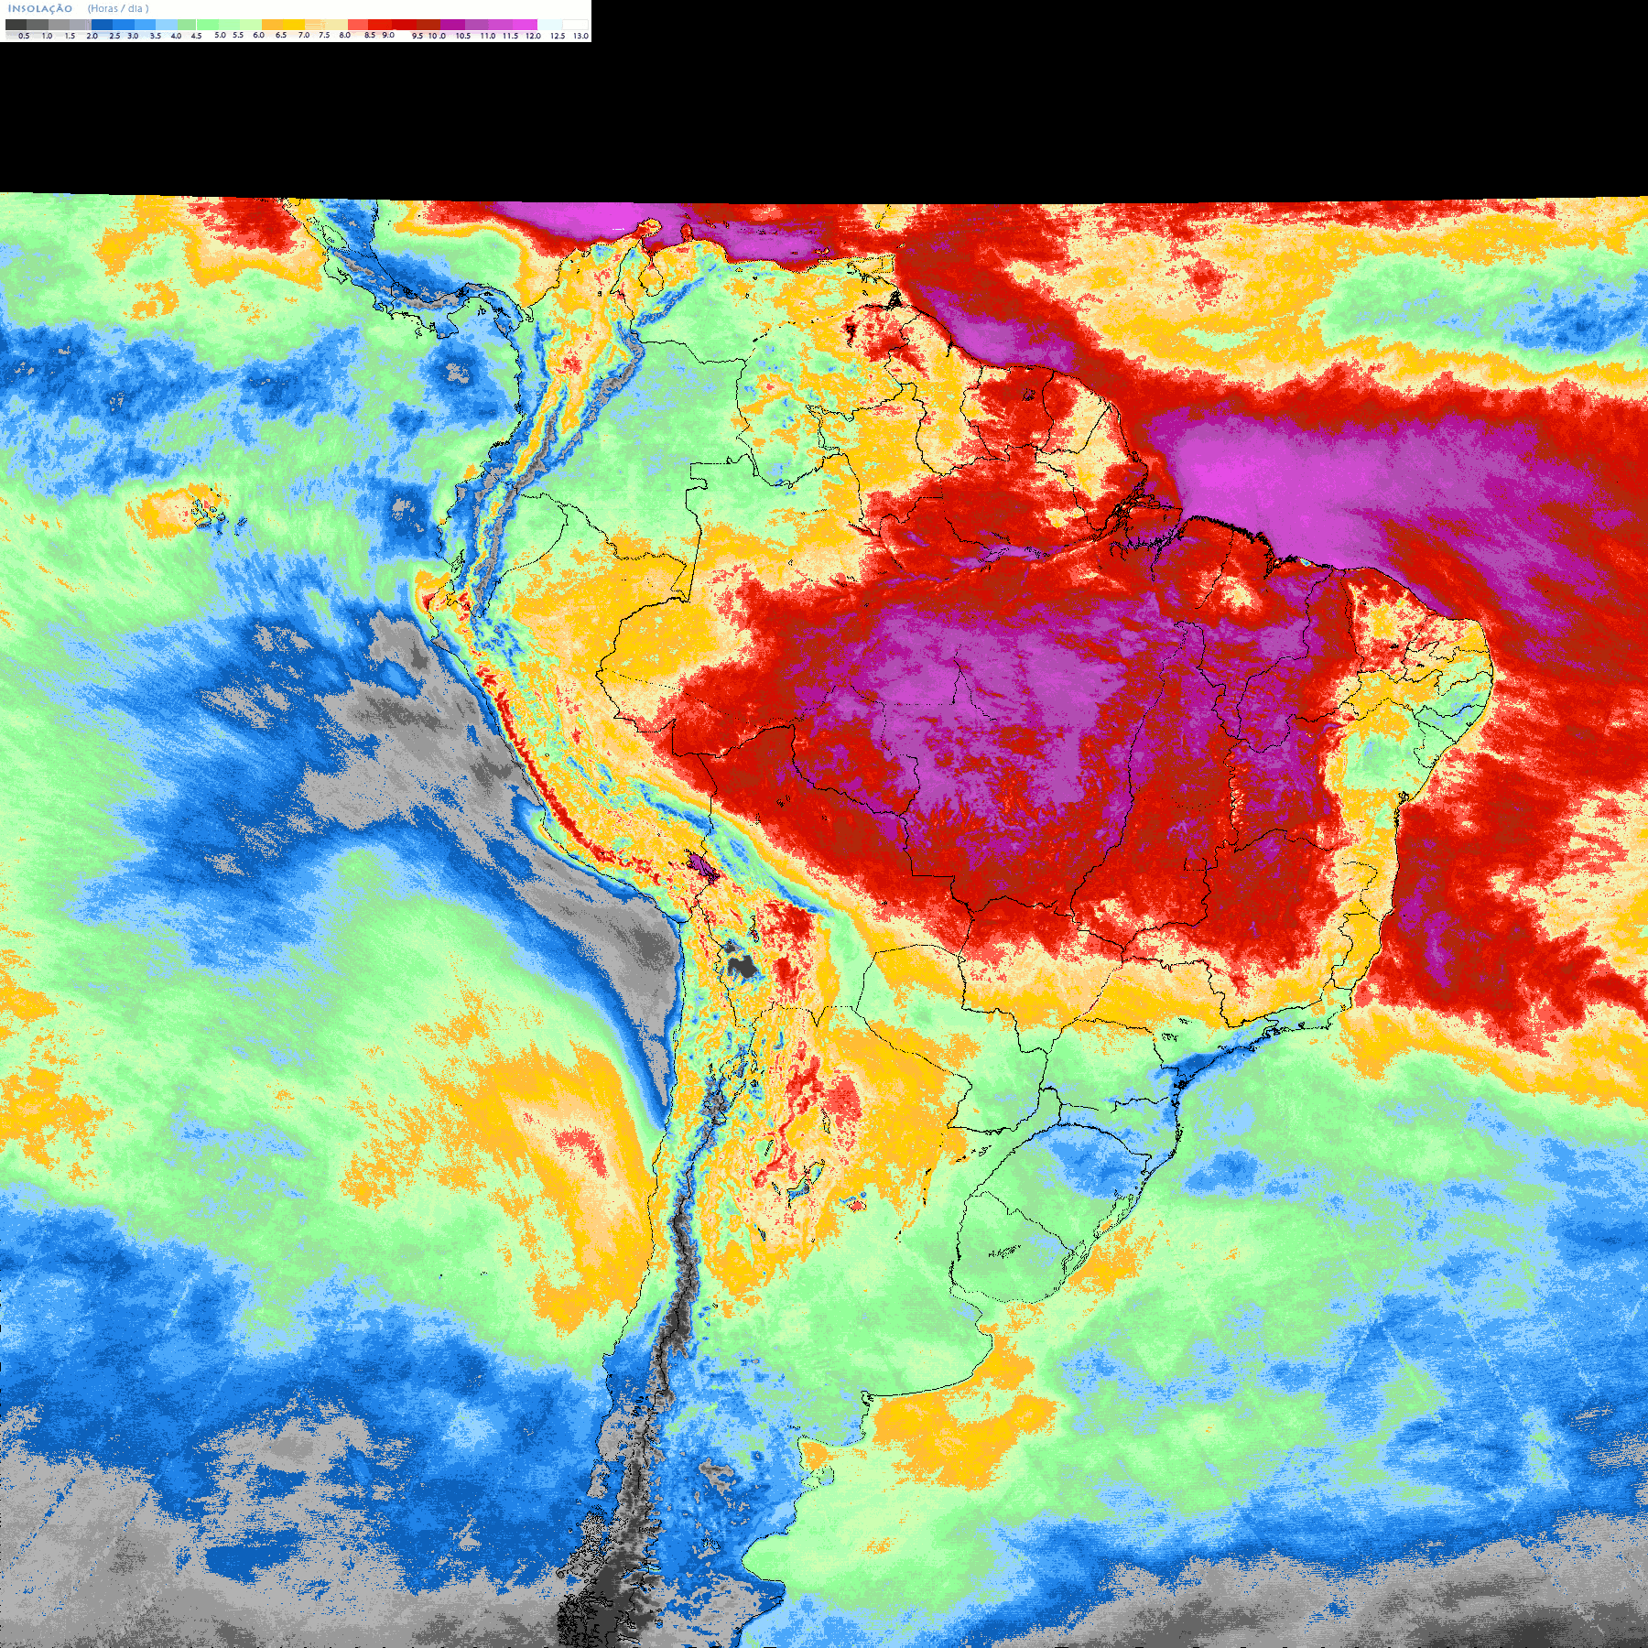Click the 1.0 legend value
The image size is (1648, 1648).
47,36
